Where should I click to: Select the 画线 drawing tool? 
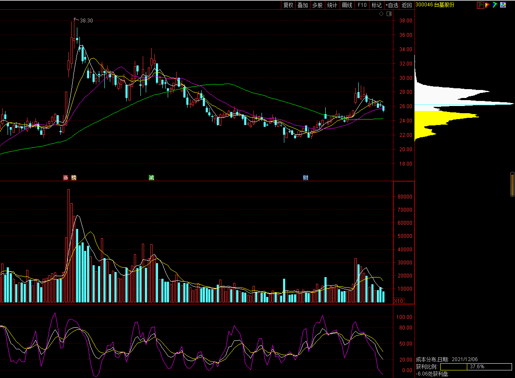[347, 5]
